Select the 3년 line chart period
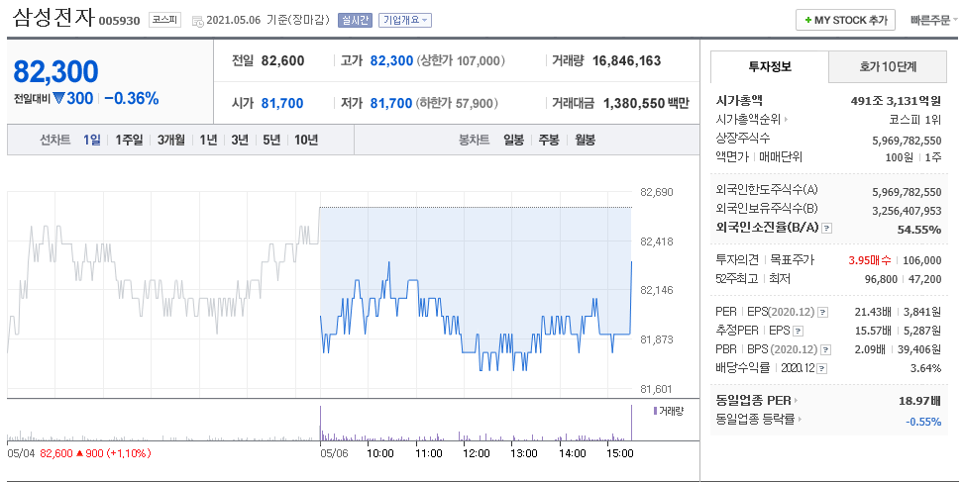Screen dimensions: 963x482 click(240, 140)
